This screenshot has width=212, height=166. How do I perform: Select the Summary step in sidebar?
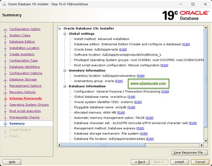(x=17, y=124)
